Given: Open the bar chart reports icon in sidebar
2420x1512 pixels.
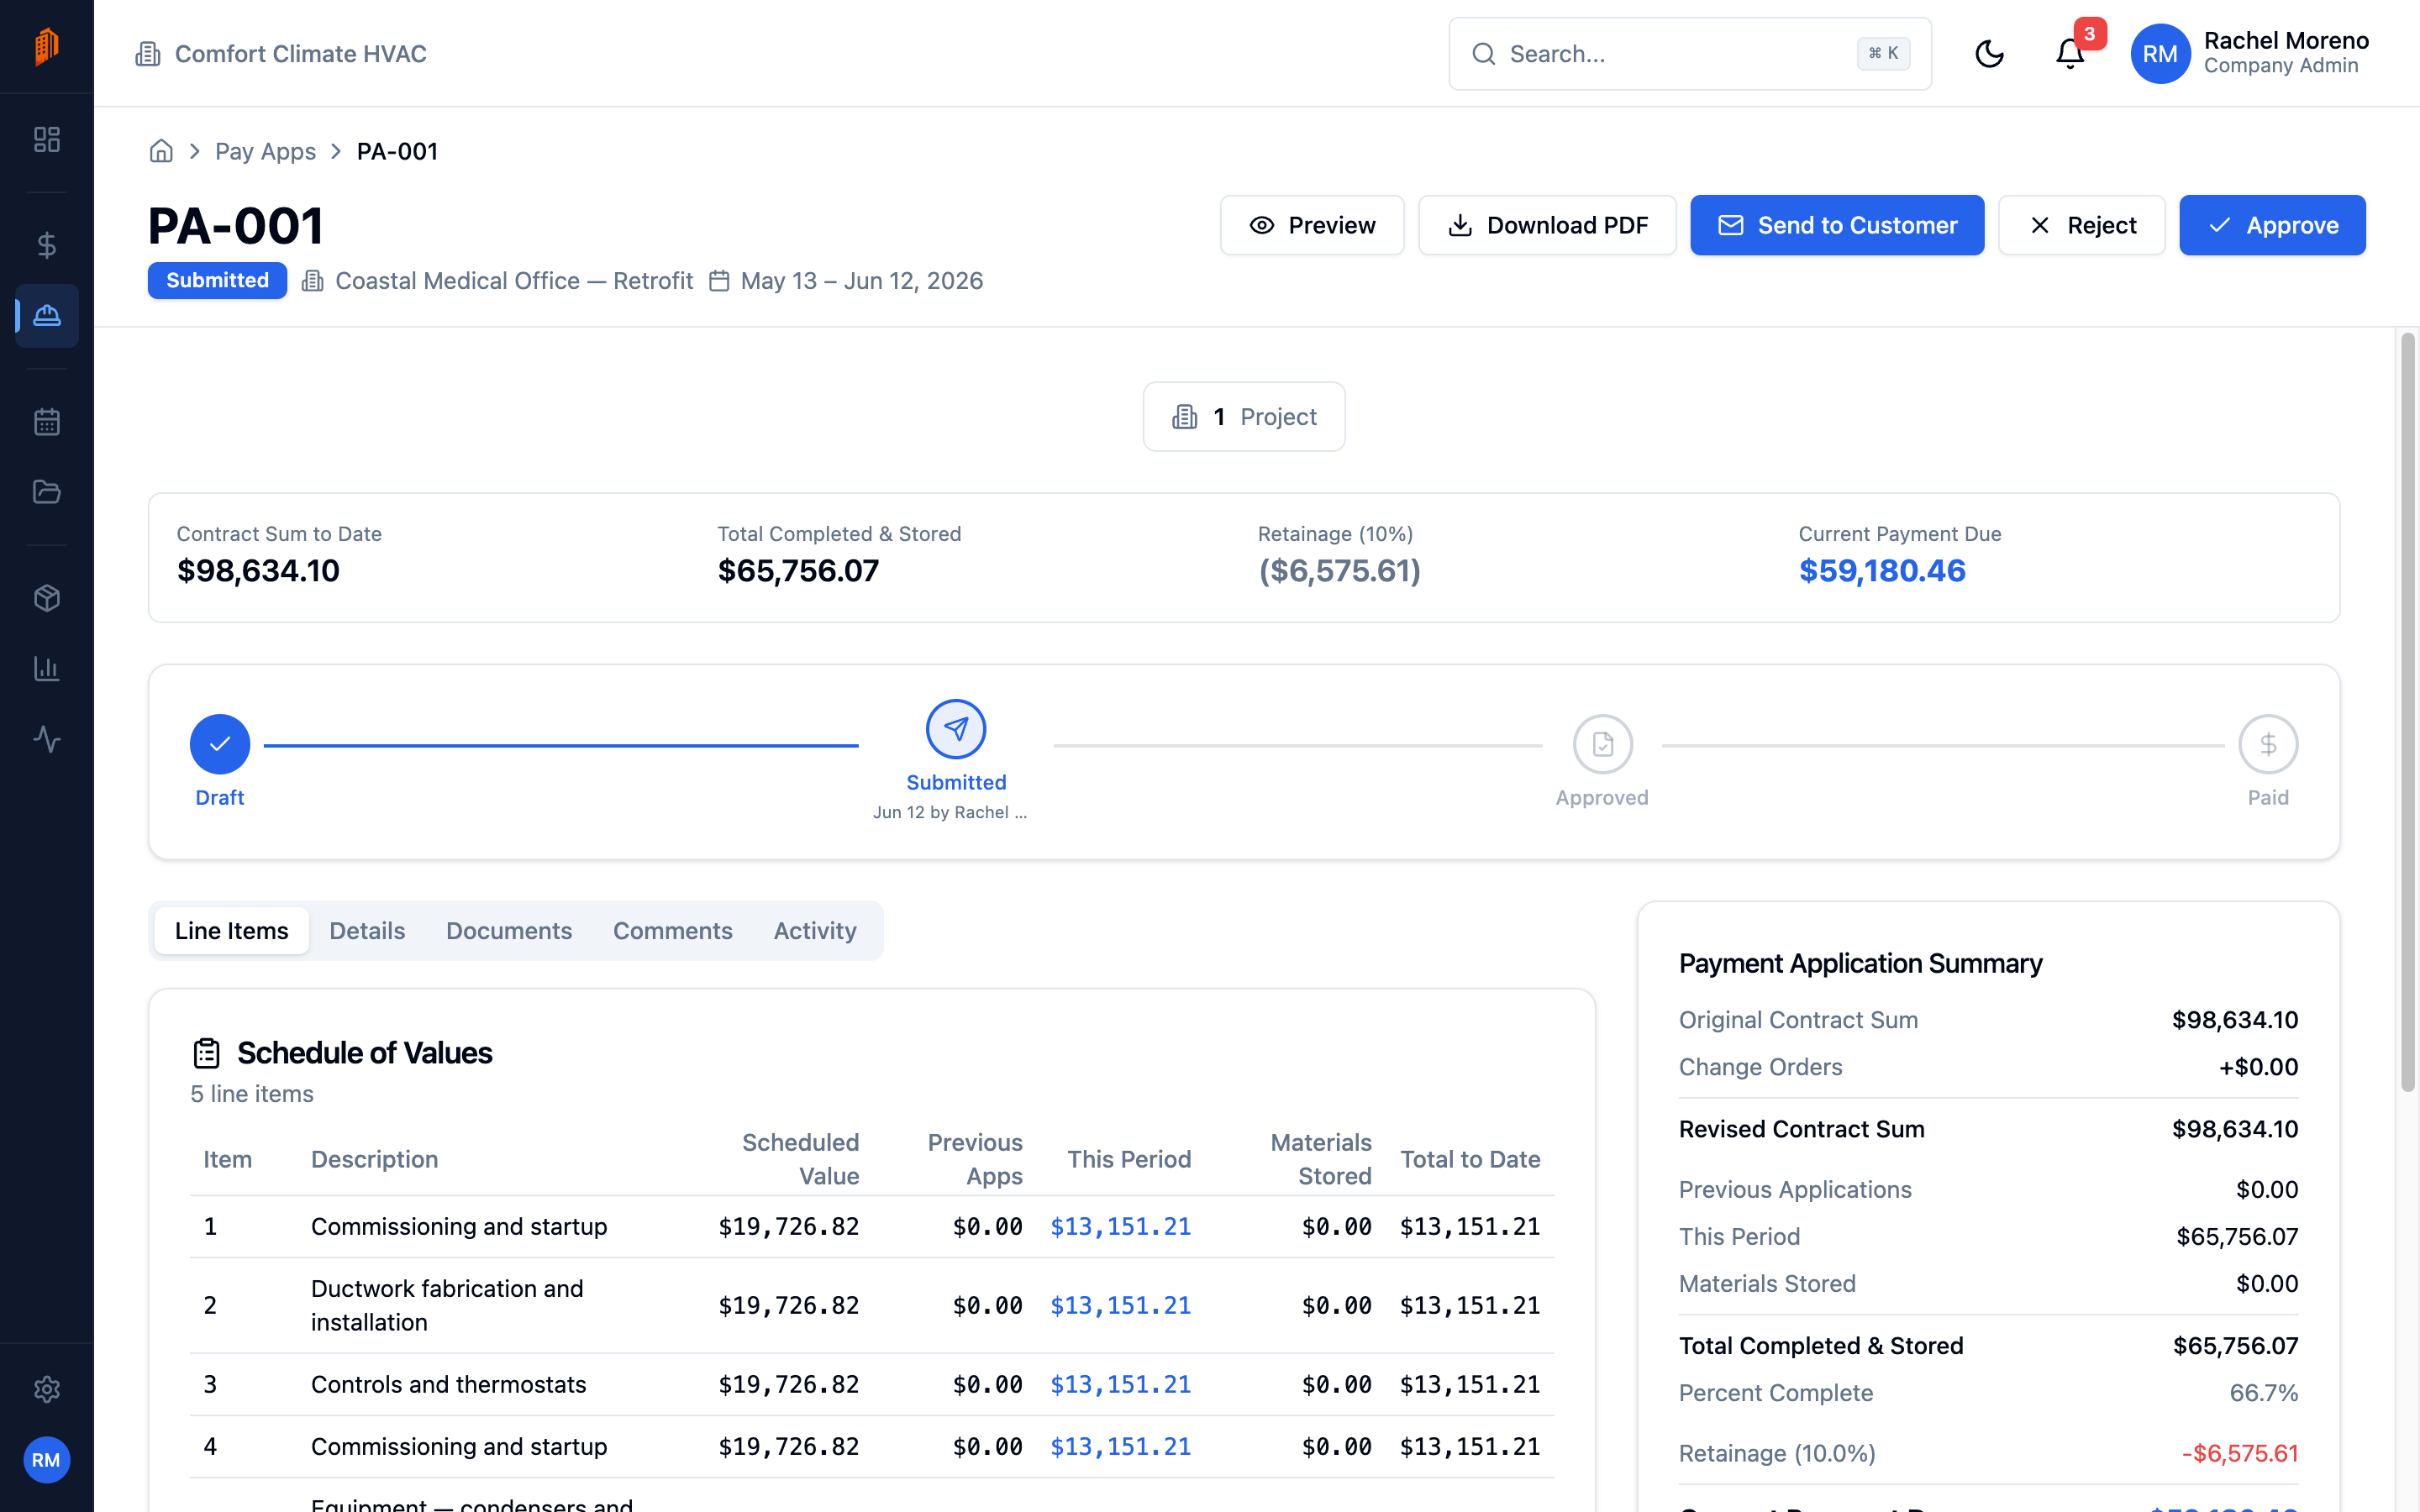Looking at the screenshot, I should pyautogui.click(x=47, y=668).
